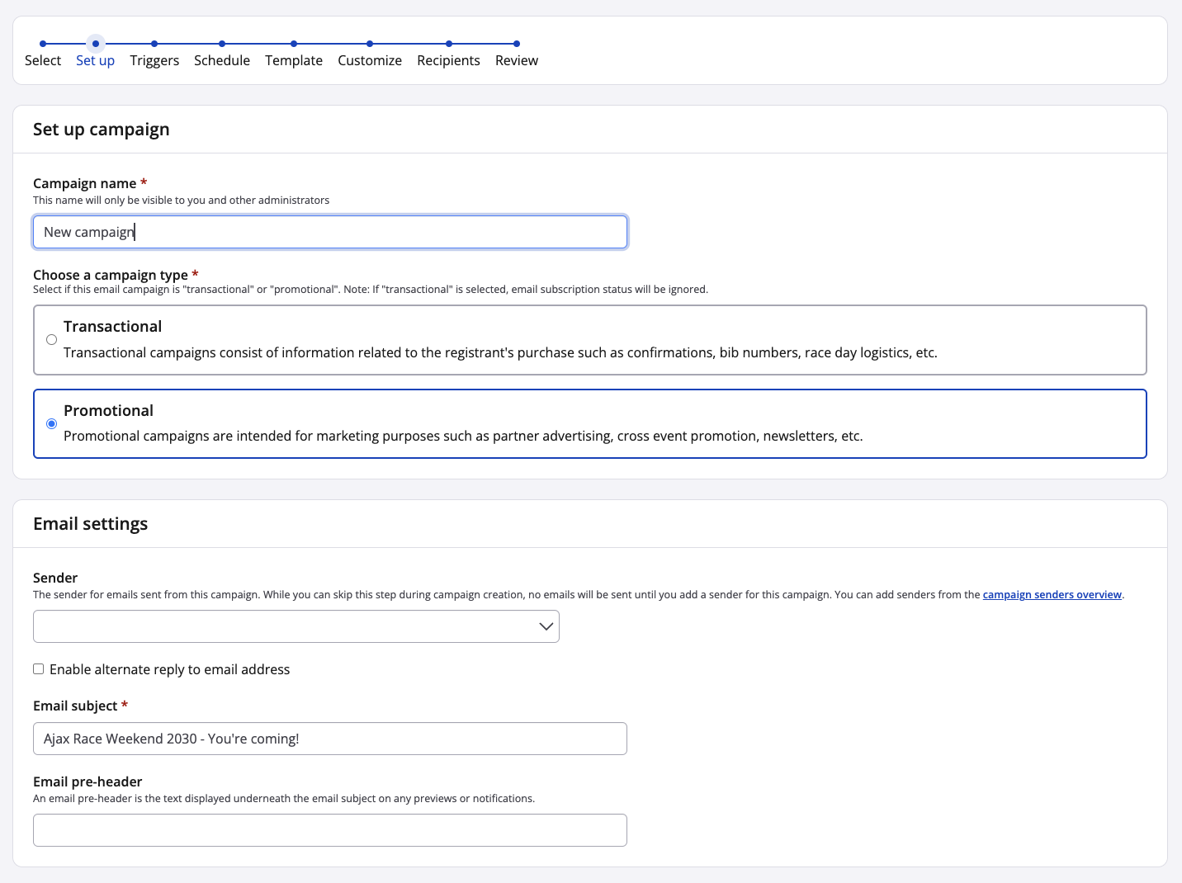This screenshot has width=1182, height=883.
Task: Select the Promotional radio button
Action: pyautogui.click(x=52, y=423)
